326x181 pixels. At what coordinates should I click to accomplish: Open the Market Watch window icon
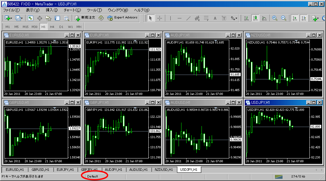pyautogui.click(x=31, y=18)
